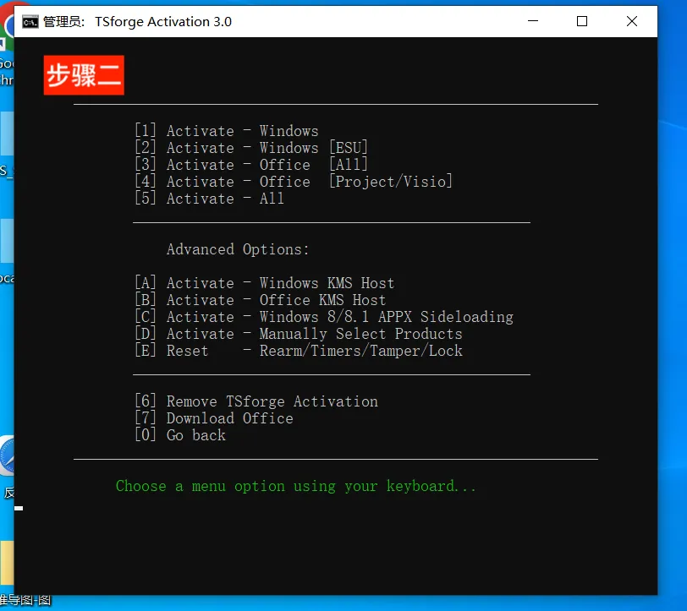The height and width of the screenshot is (611, 687).
Task: Click [7] Download Office
Action: [x=213, y=418]
